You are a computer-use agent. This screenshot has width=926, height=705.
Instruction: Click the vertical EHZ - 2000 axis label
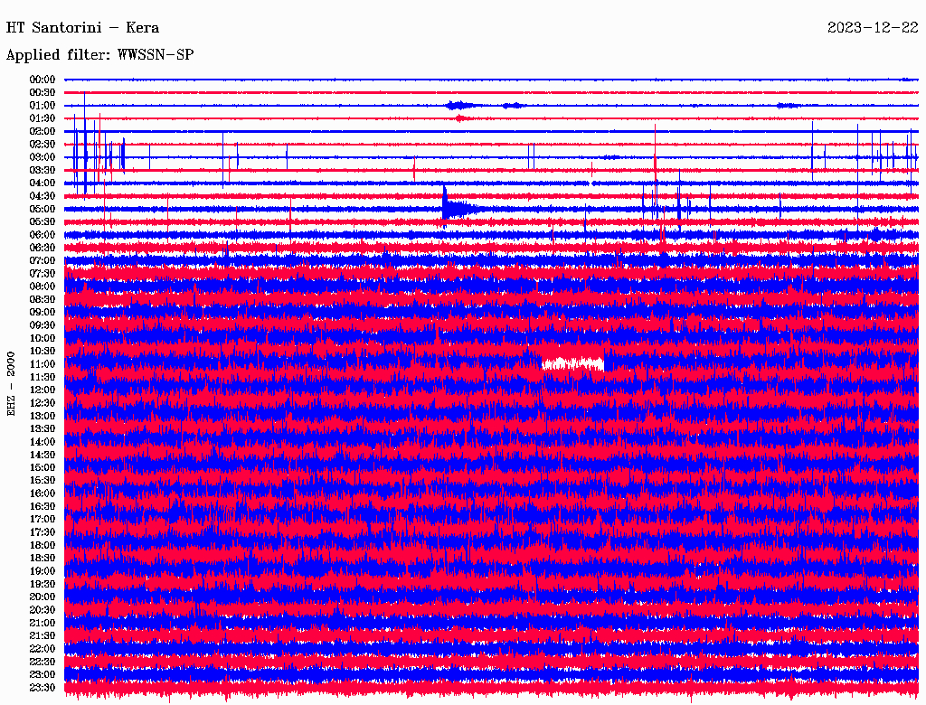(x=12, y=383)
